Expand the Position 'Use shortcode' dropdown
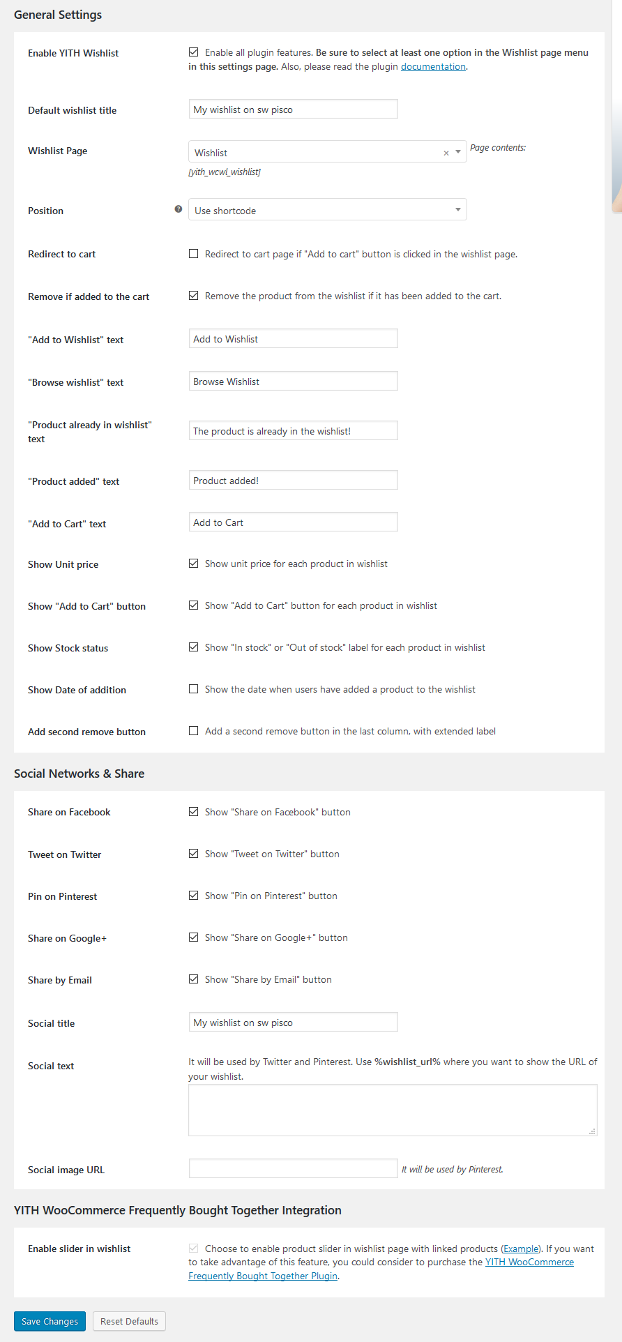This screenshot has height=1342, width=622. (327, 210)
